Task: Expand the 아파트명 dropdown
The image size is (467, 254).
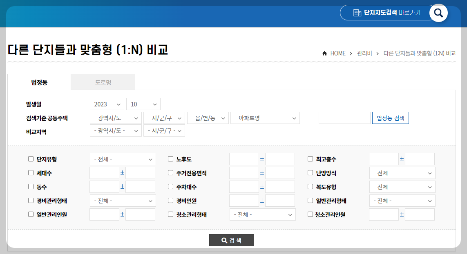Action: [265, 117]
